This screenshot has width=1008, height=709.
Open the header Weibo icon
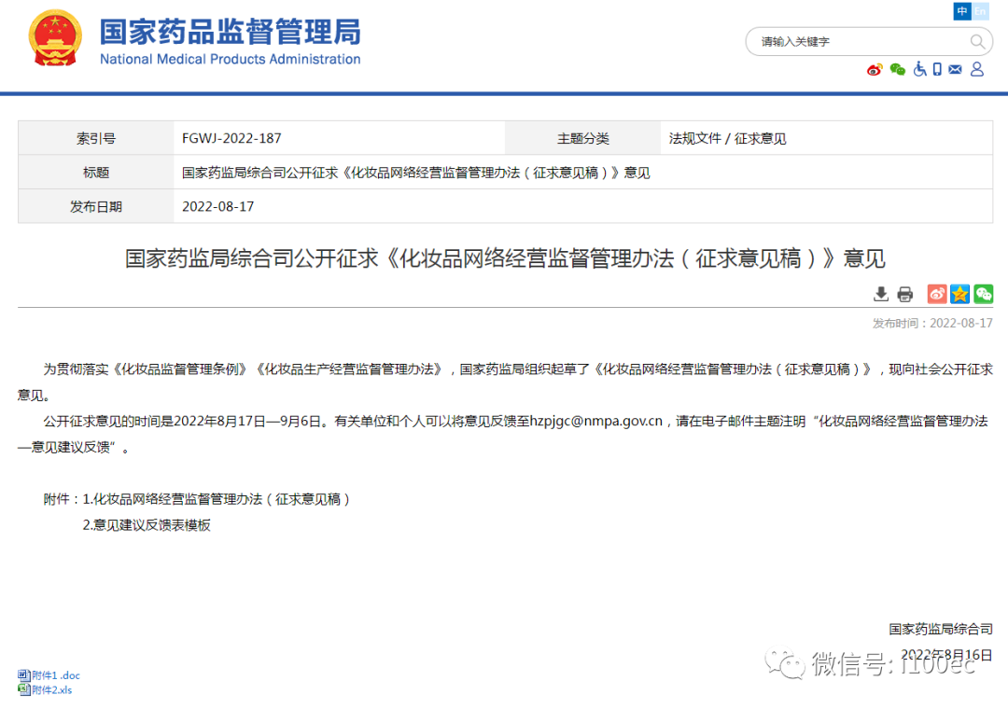pyautogui.click(x=875, y=69)
